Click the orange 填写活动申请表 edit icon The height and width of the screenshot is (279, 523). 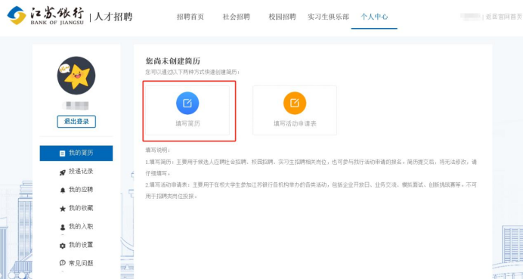295,103
